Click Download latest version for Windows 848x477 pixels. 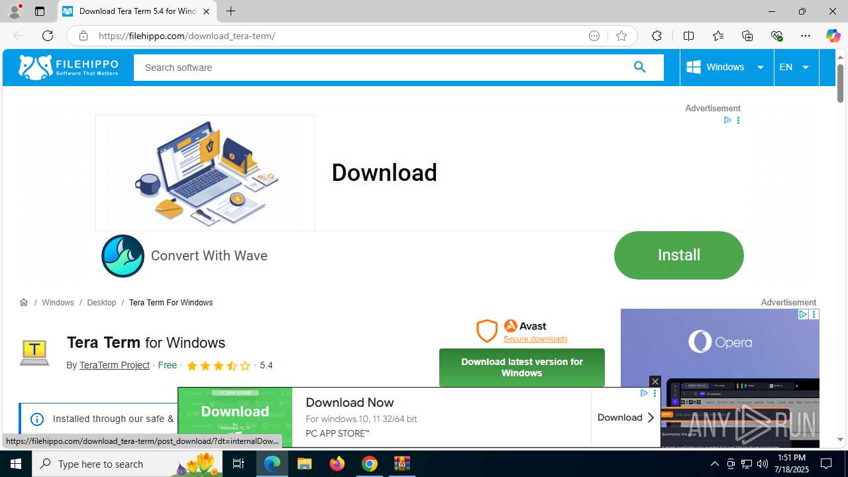(x=522, y=367)
